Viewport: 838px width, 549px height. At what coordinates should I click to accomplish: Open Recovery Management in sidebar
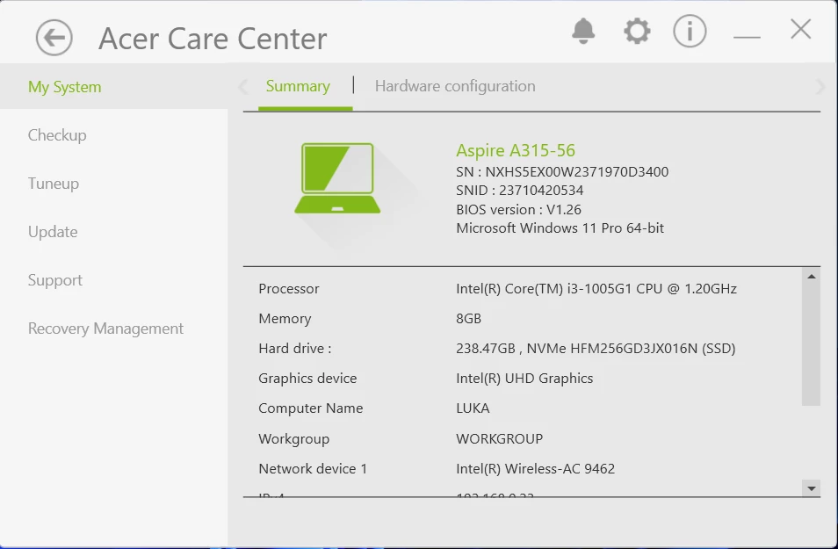[x=105, y=329]
